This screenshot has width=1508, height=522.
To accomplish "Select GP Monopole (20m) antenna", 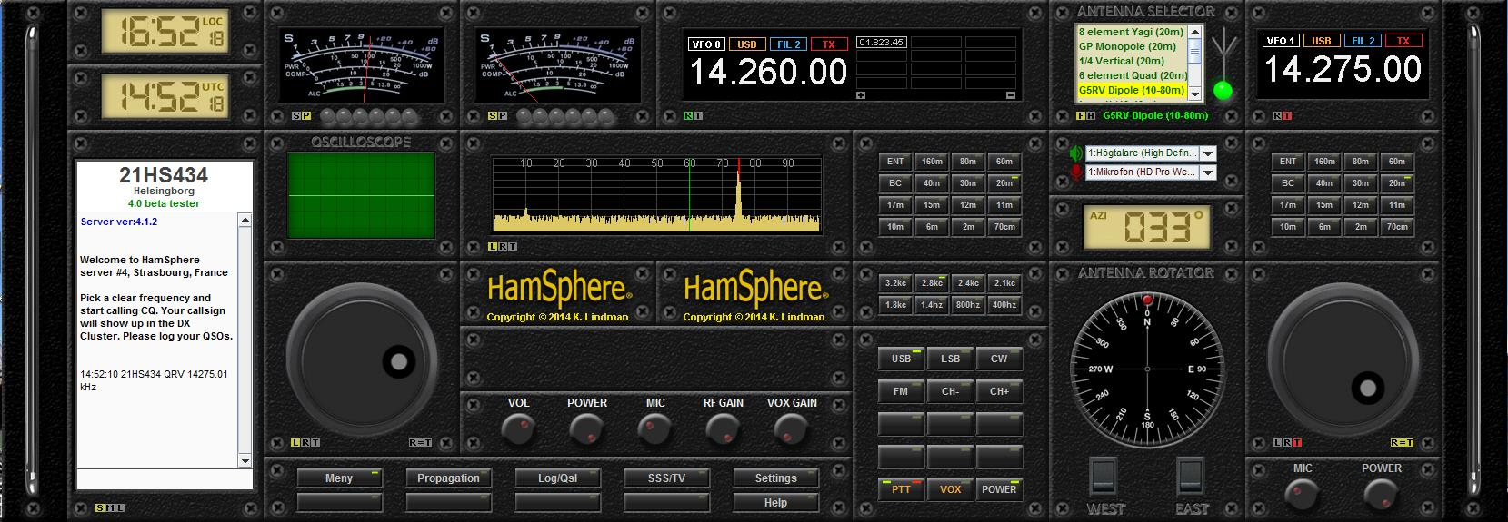I will pos(1131,46).
